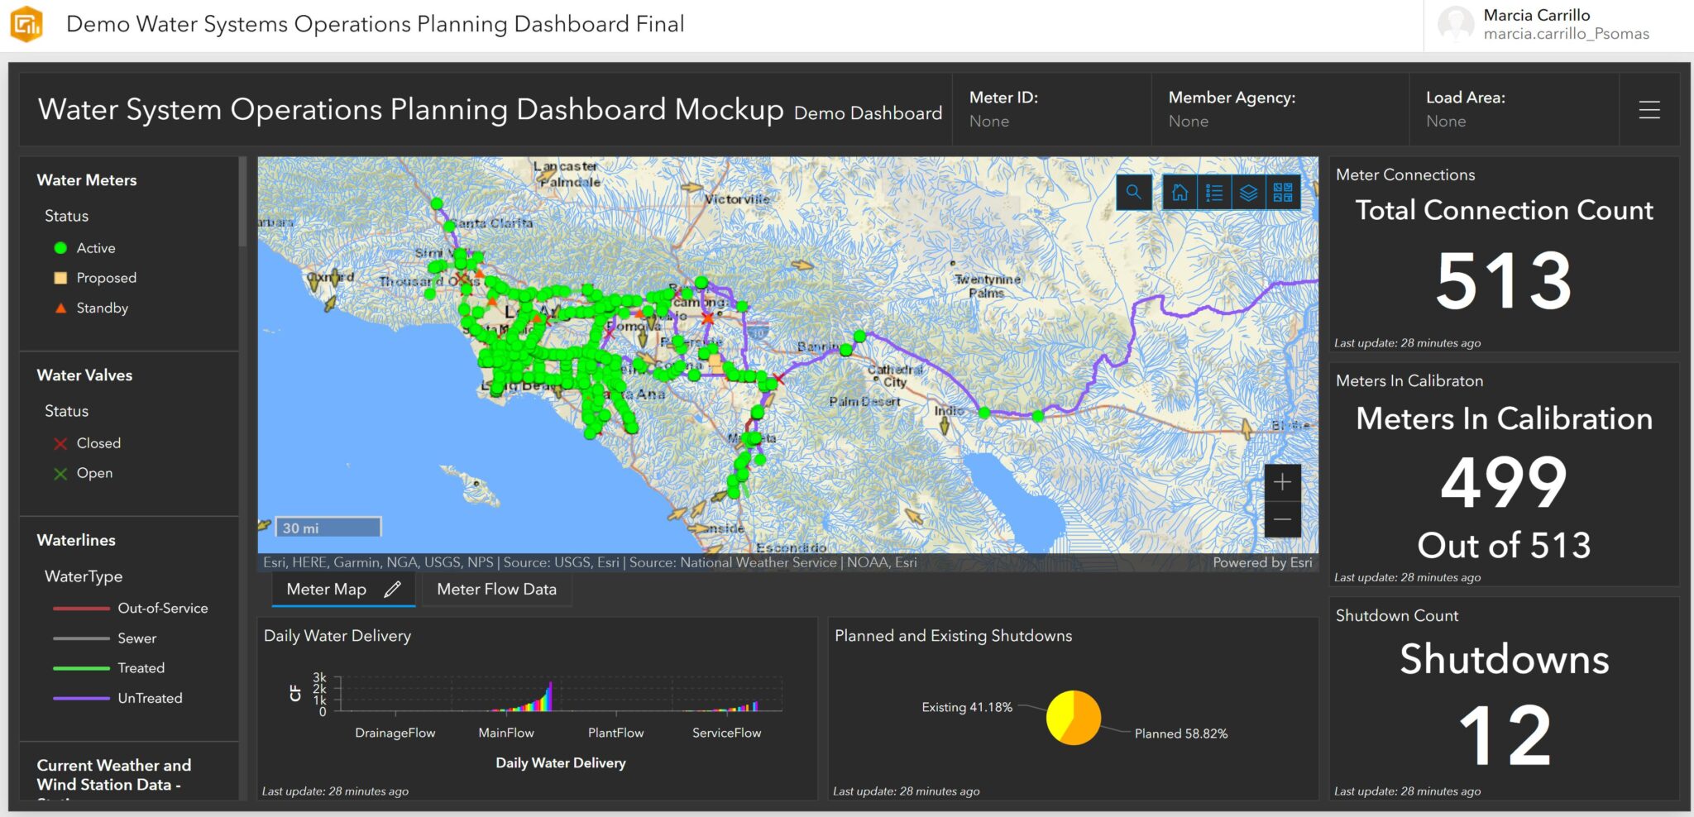
Task: Toggle the Active meters legend entry
Action: [x=96, y=247]
